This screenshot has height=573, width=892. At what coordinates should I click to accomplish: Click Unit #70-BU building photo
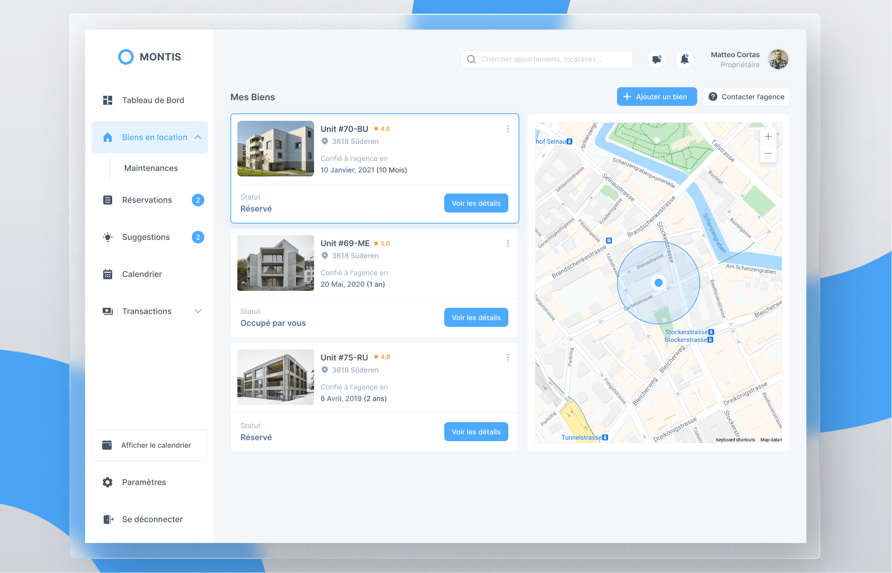point(275,148)
